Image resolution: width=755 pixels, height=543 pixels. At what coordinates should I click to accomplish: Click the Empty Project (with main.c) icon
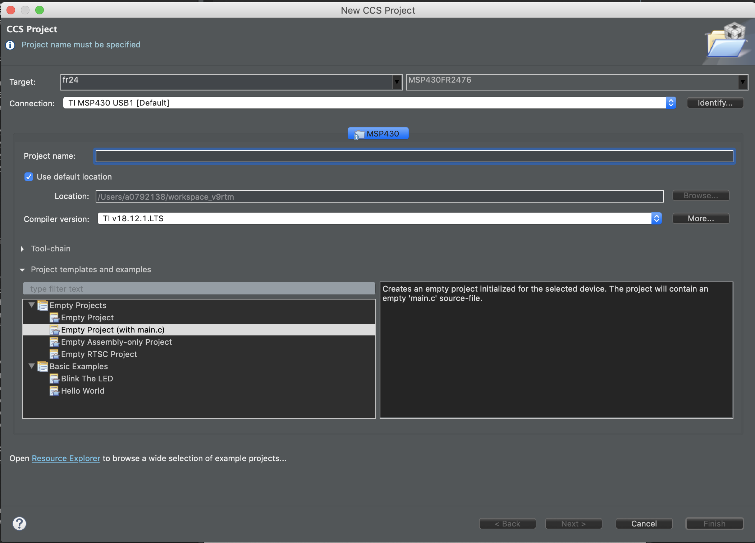point(54,330)
